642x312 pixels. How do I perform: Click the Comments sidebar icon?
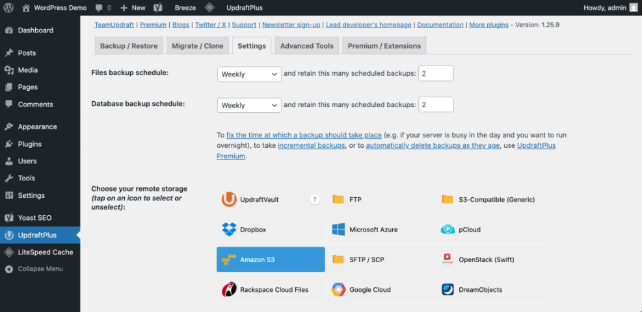[9, 104]
